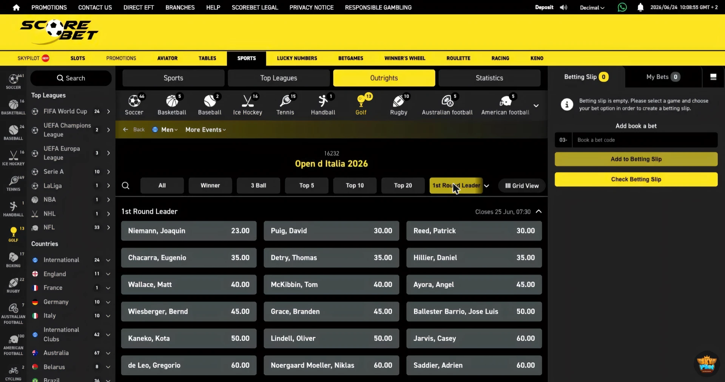Click the Deposit link

544,8
